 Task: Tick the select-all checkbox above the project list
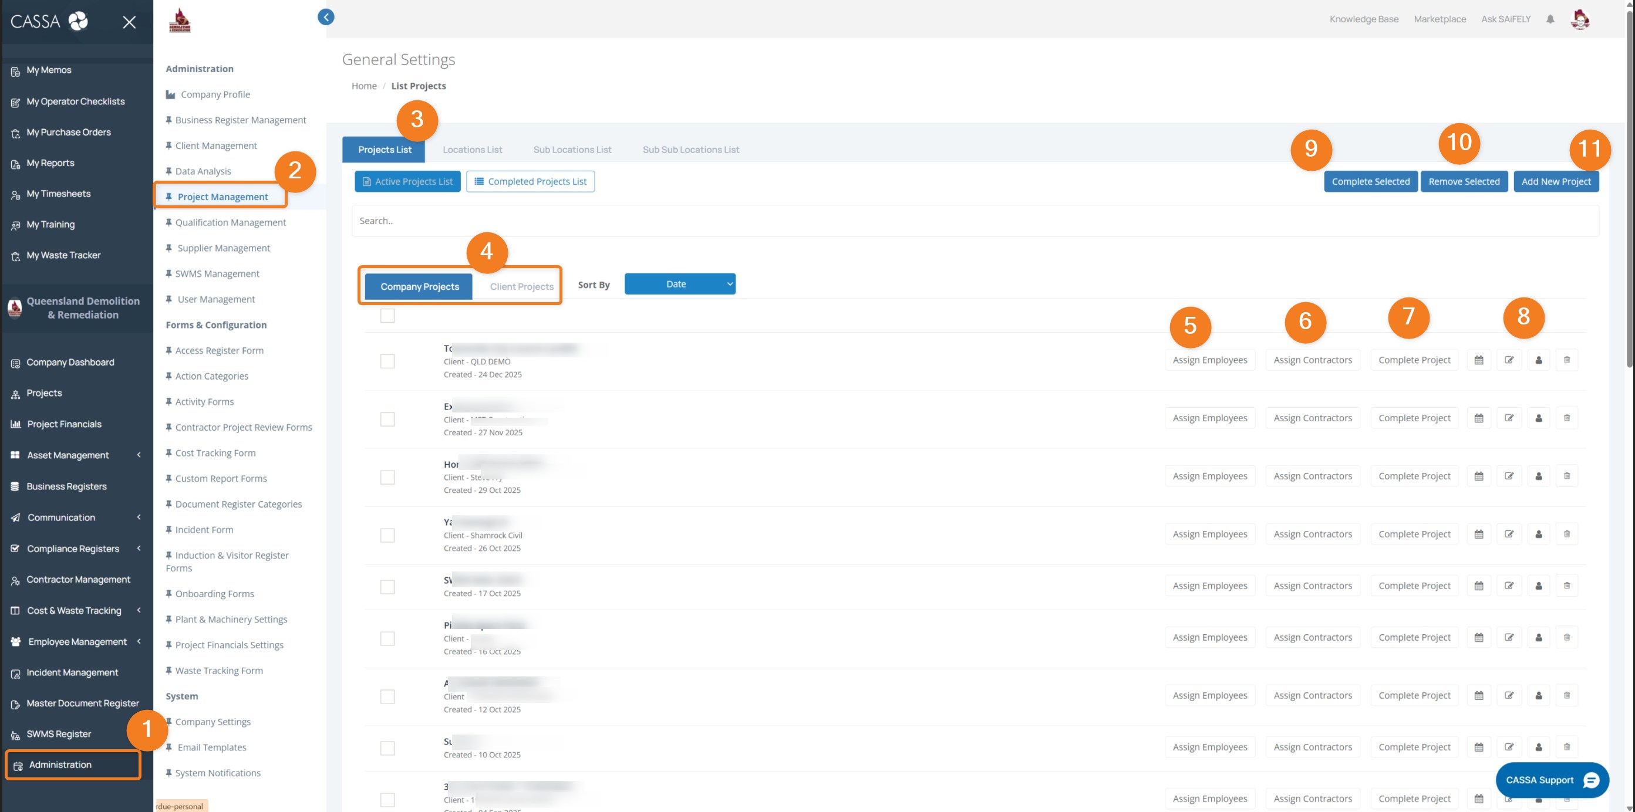(387, 315)
